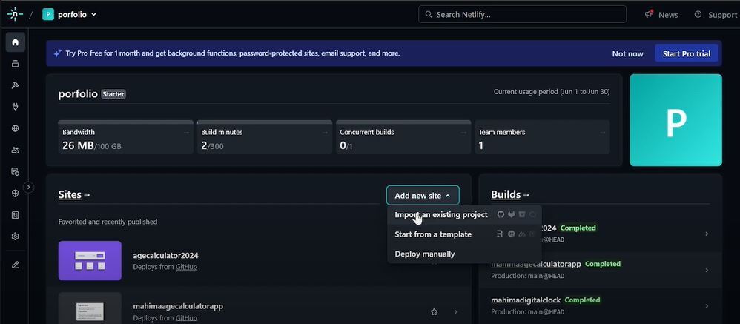Click the News megaphone icon
Image resolution: width=740 pixels, height=324 pixels.
649,14
